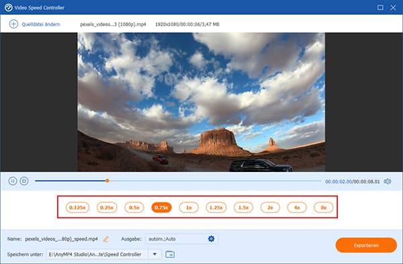Select the 0.125x speed option
The width and height of the screenshot is (403, 264).
[x=77, y=208]
